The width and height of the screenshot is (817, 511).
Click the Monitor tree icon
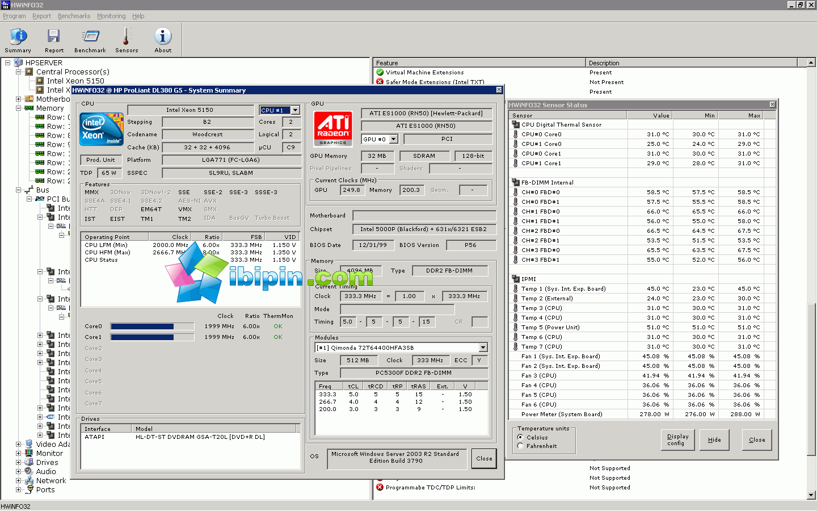point(30,453)
